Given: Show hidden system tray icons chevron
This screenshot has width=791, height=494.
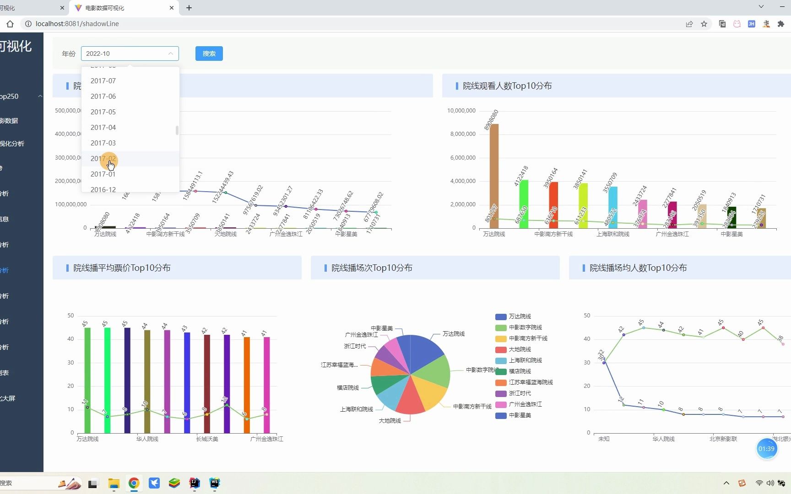Looking at the screenshot, I should [726, 483].
